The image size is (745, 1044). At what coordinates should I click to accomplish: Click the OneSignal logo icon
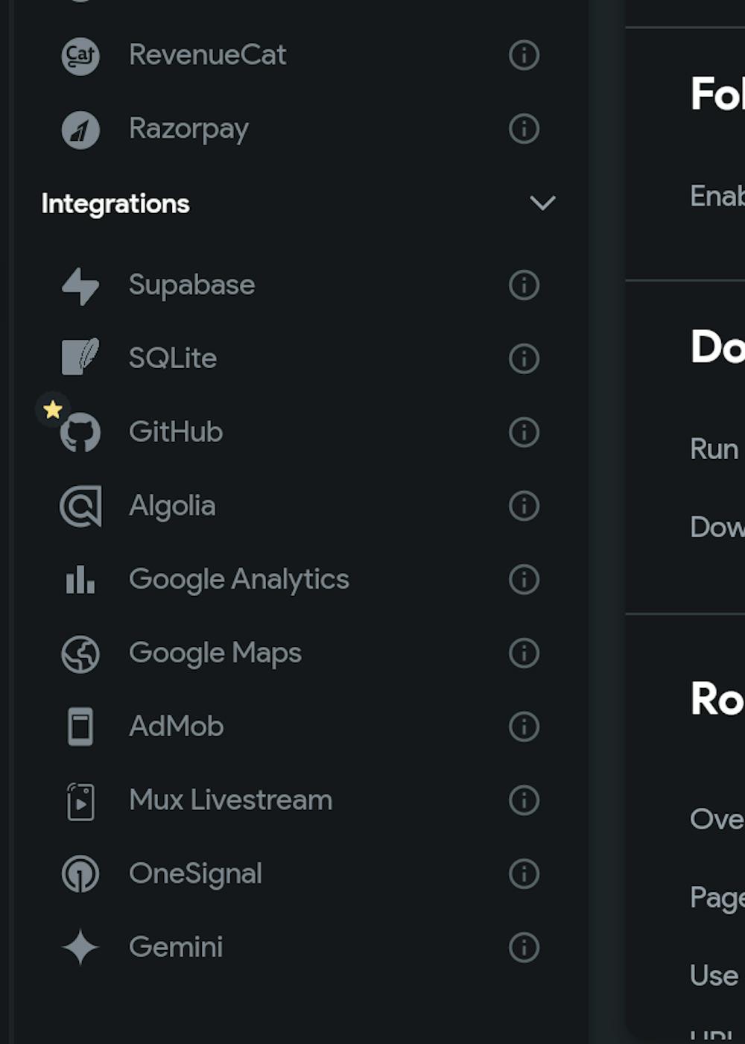click(x=80, y=874)
